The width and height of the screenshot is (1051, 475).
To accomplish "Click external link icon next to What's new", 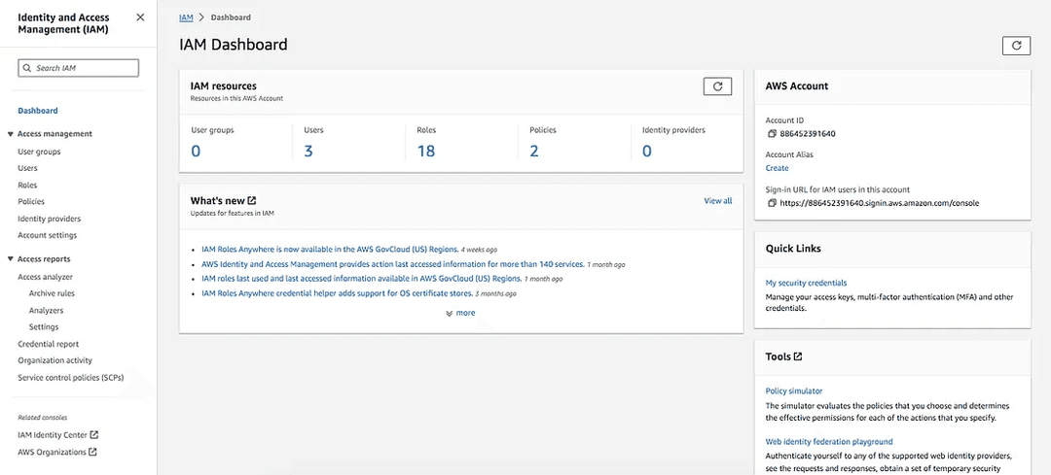I will click(251, 200).
